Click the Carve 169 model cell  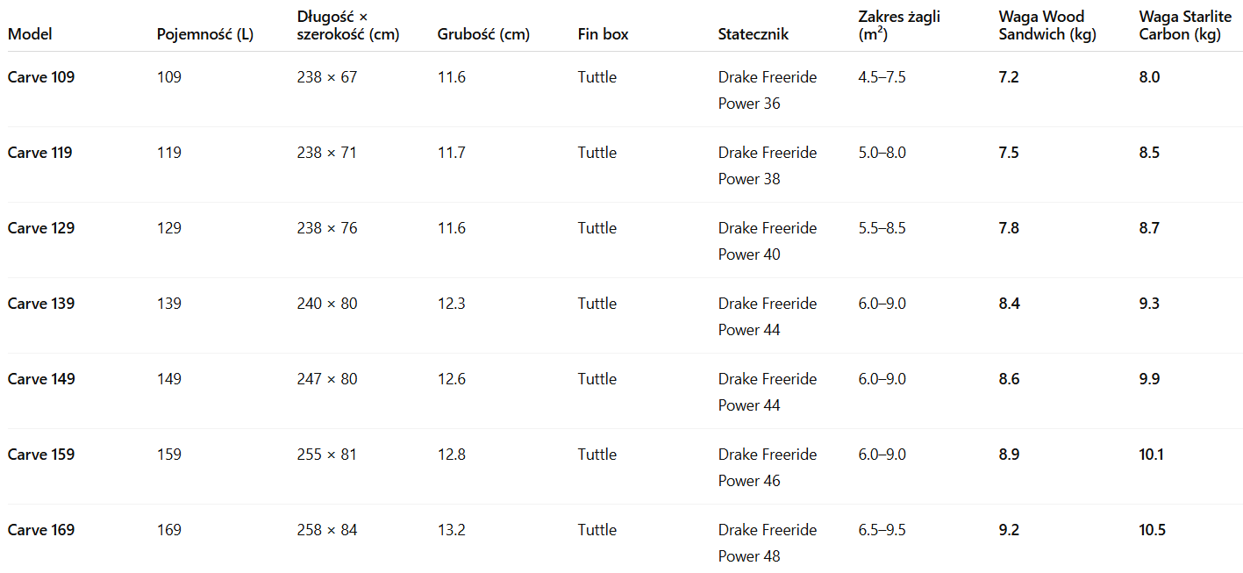point(41,530)
